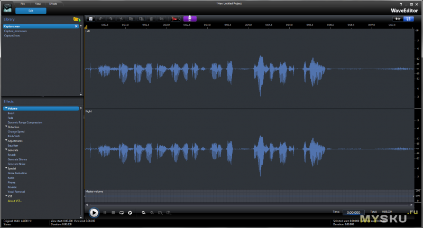This screenshot has width=423, height=228.
Task: Collapse the Distortion effects group
Action: (6, 127)
